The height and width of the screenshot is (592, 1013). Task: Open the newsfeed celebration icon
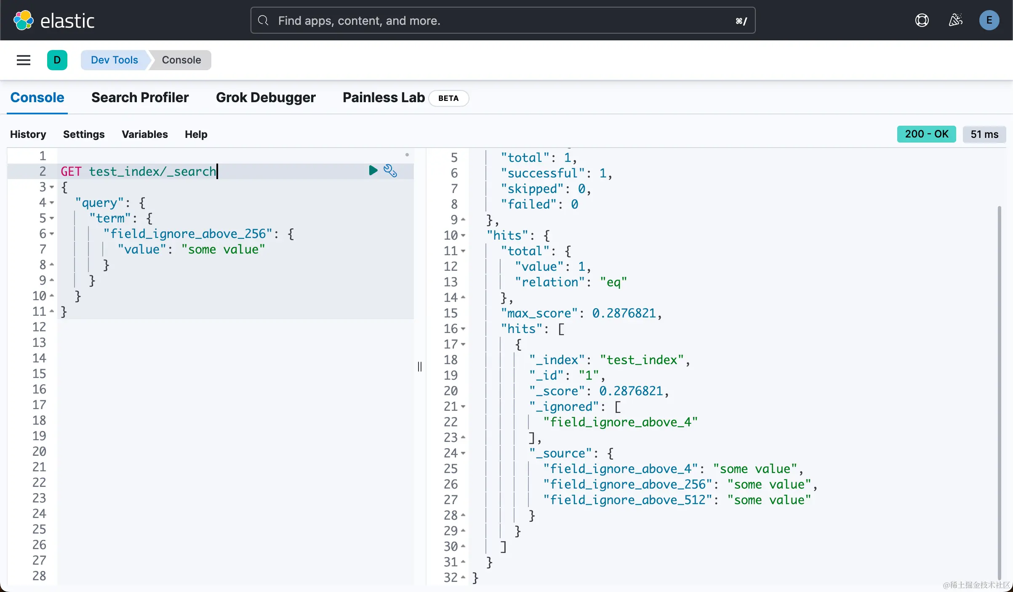[955, 20]
